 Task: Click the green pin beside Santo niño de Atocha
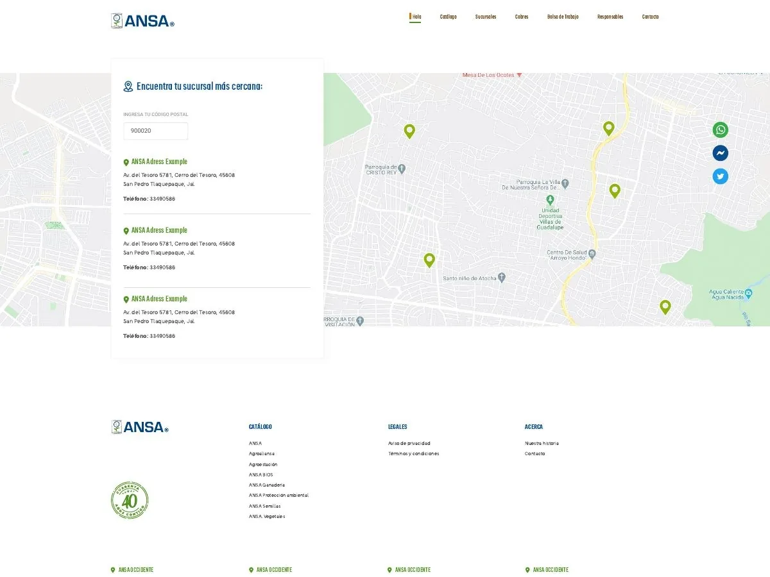point(429,260)
